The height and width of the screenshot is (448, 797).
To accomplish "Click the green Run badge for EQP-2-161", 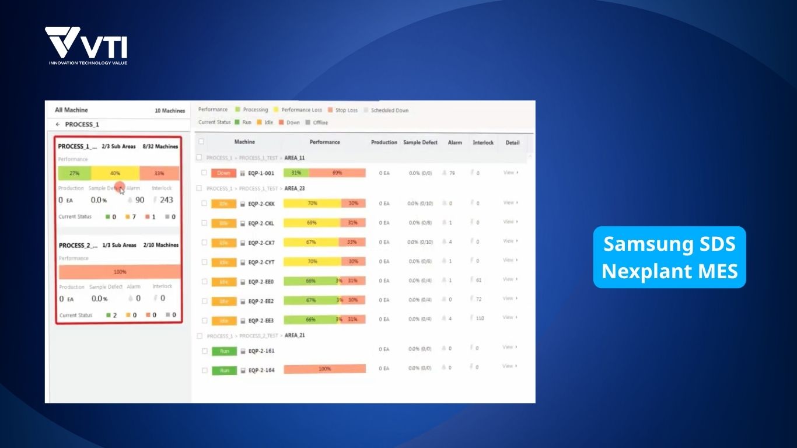I will coord(225,351).
